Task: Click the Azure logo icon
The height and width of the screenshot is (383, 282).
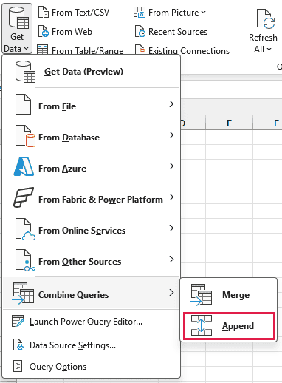Action: 24,166
